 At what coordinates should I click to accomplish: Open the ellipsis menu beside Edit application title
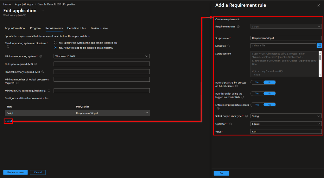tap(42, 11)
